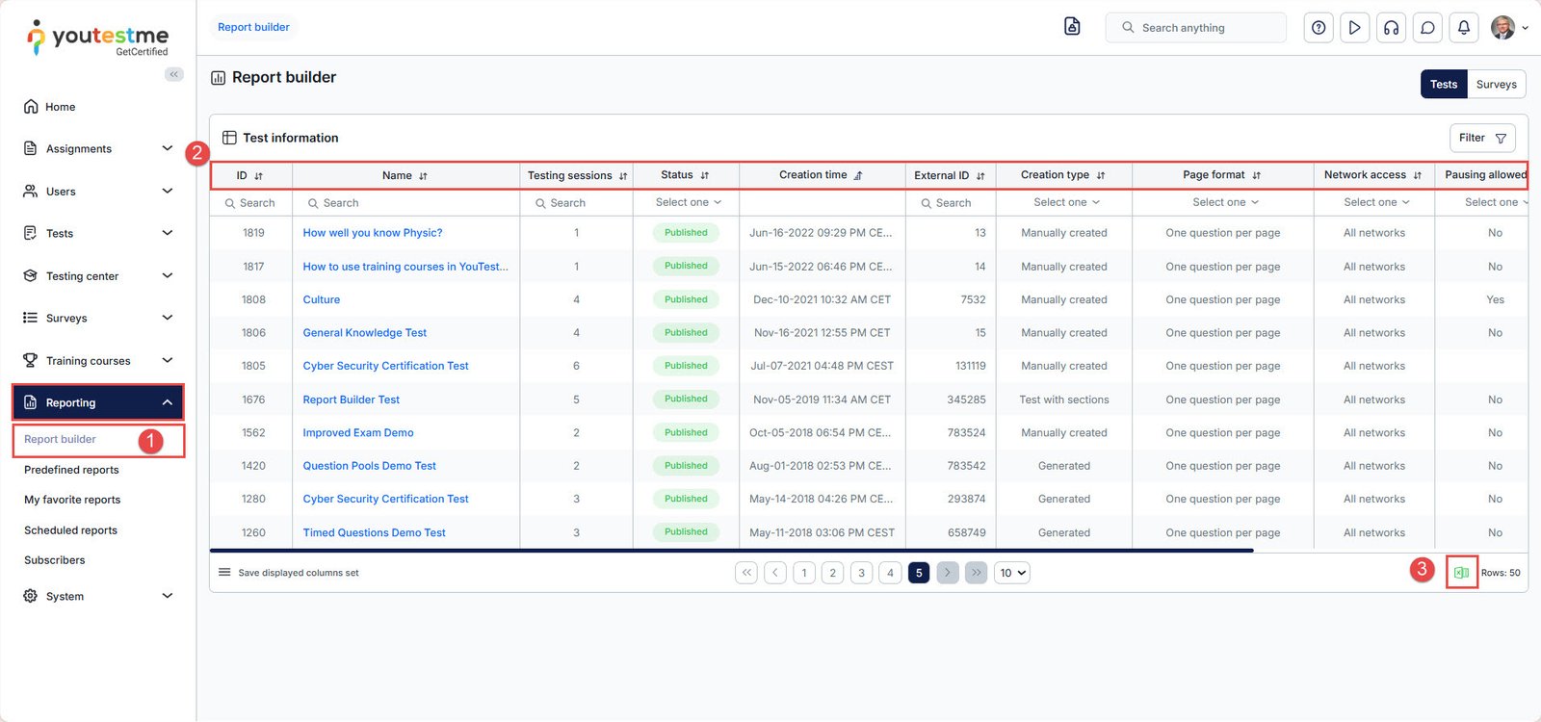Click the document icon beside search bar
The width and height of the screenshot is (1541, 722).
pos(1072,27)
